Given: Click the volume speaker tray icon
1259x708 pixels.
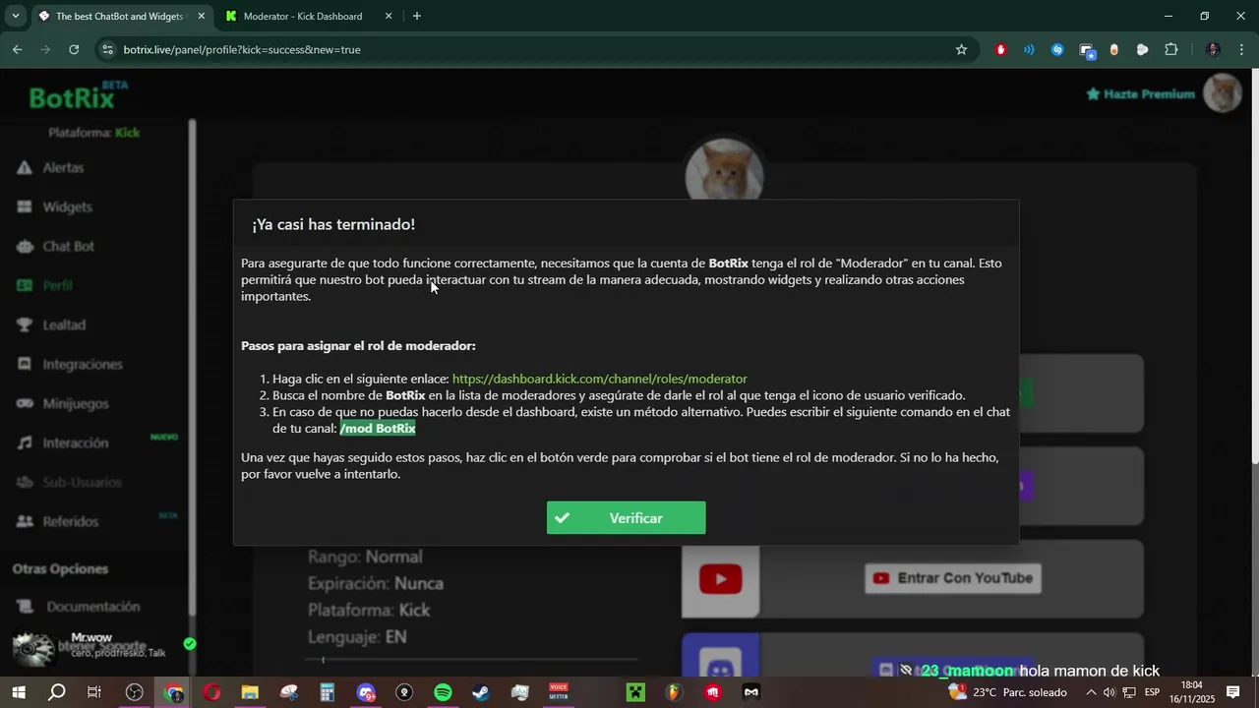Looking at the screenshot, I should tap(1109, 692).
